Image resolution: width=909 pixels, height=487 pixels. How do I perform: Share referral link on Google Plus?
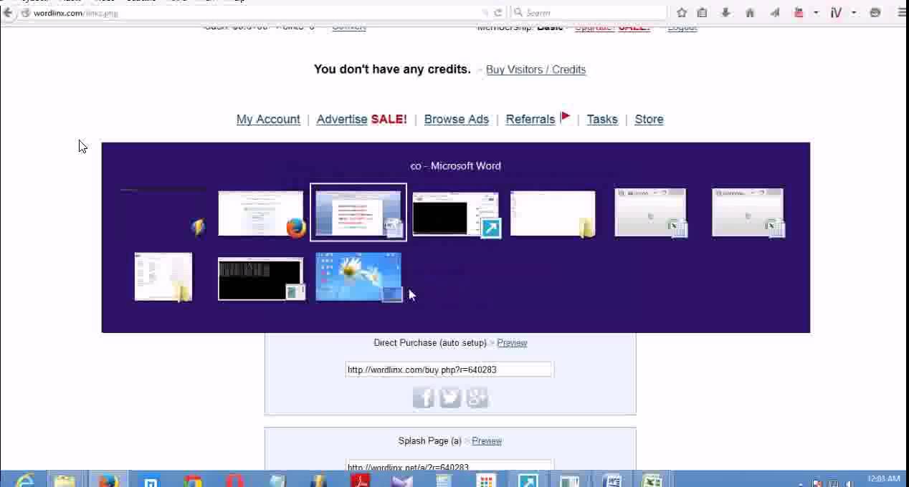click(477, 397)
